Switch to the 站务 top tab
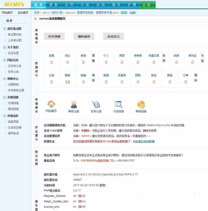The width and height of the screenshot is (208, 211). coord(39,5)
